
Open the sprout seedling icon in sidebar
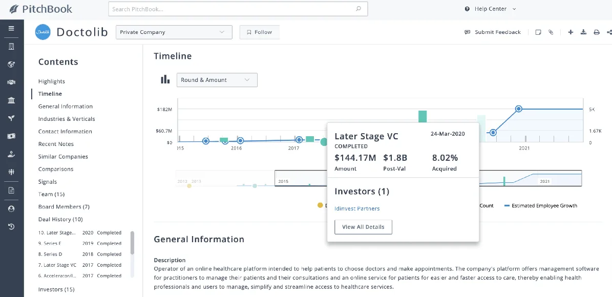11,118
